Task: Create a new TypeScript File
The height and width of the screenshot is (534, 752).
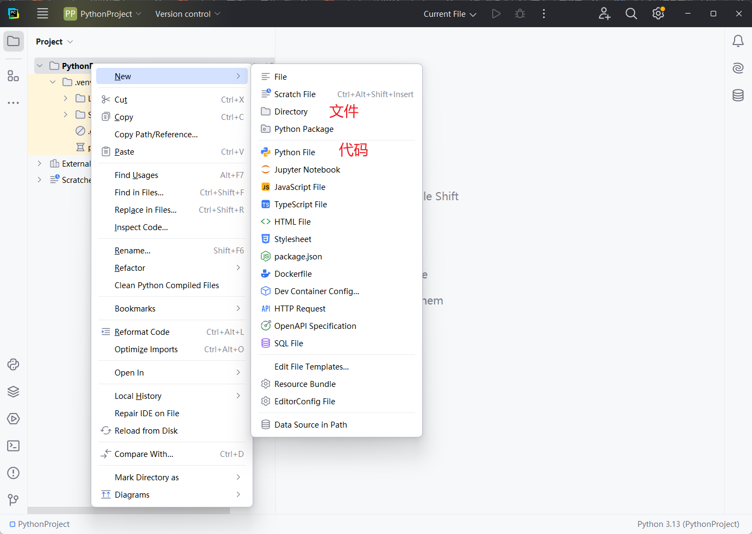Action: tap(337, 205)
